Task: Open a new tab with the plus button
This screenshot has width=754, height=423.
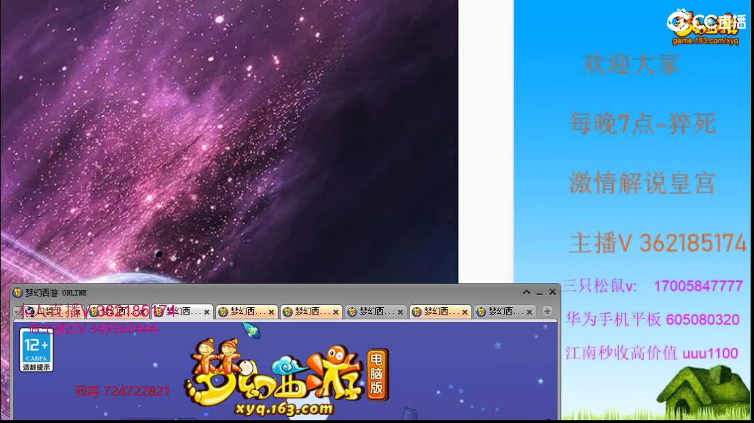Action: 546,311
